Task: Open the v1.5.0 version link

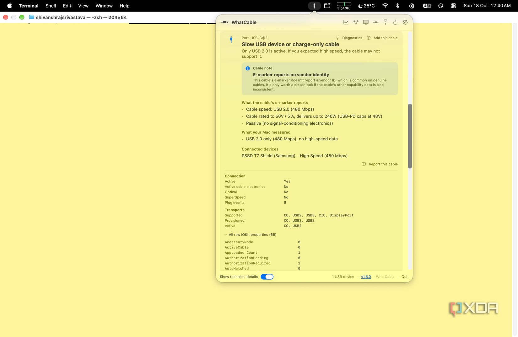Action: coord(366,277)
